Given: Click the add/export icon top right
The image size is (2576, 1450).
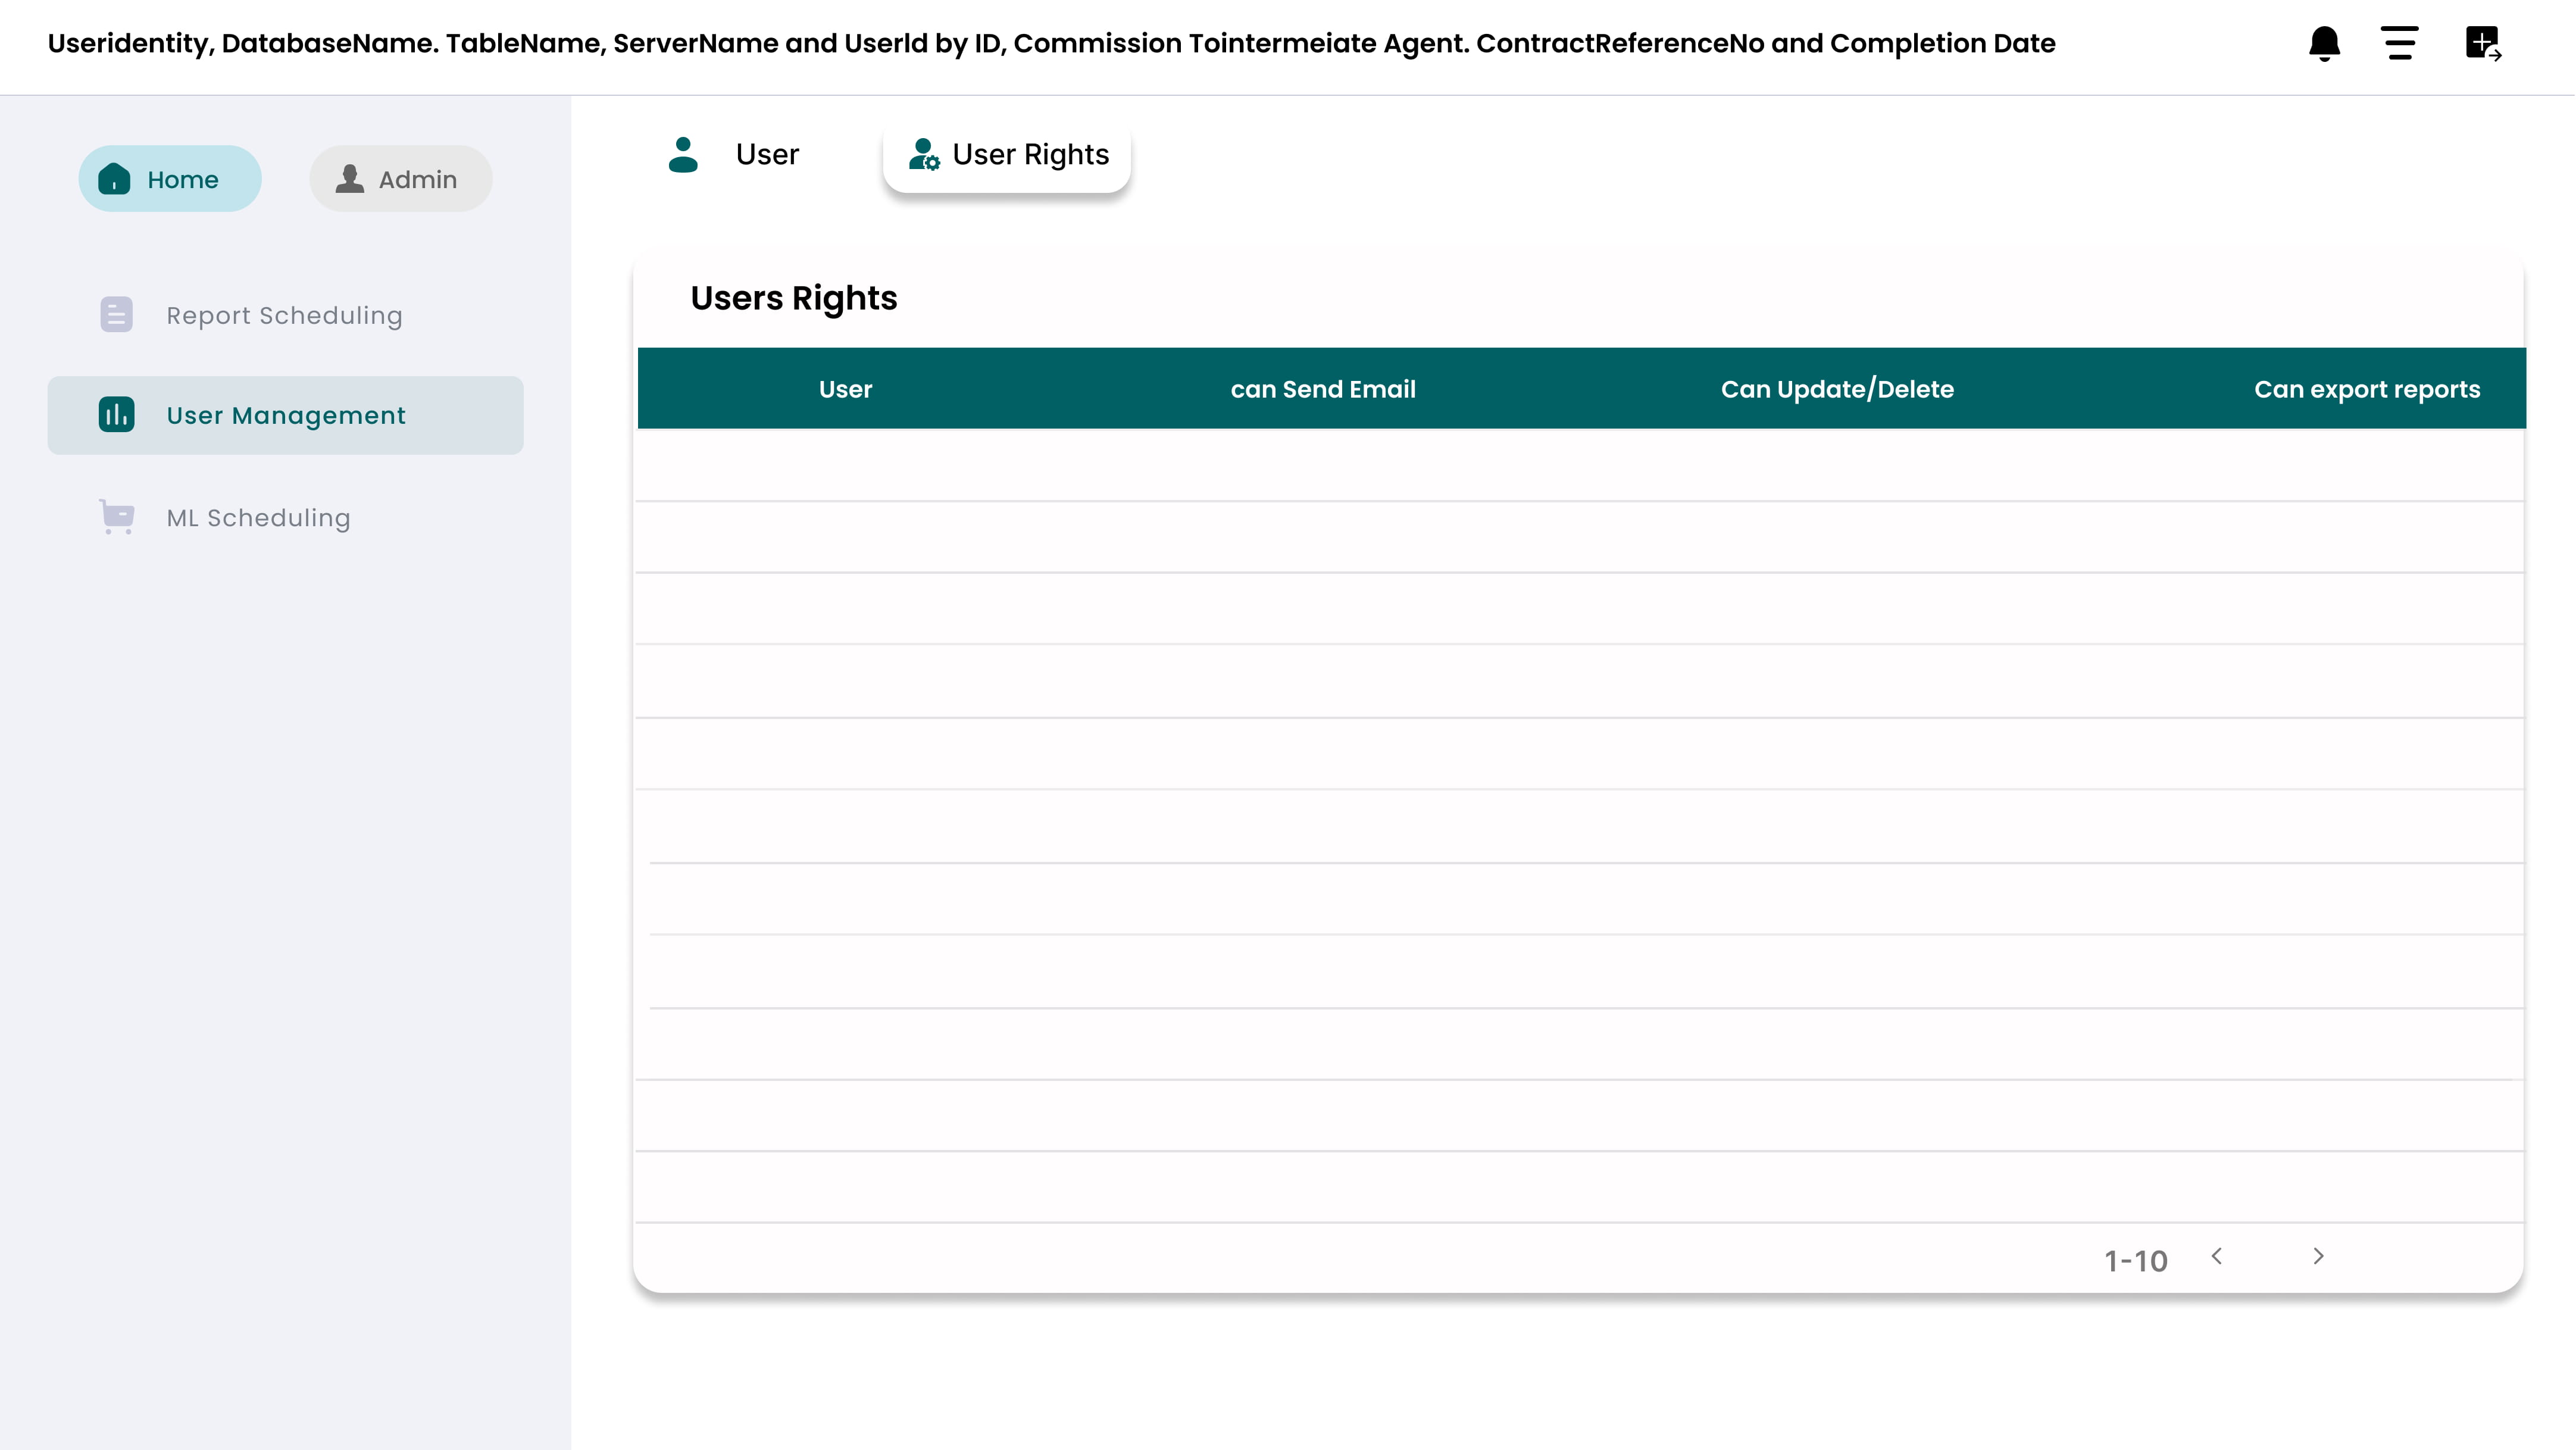Looking at the screenshot, I should 2483,44.
